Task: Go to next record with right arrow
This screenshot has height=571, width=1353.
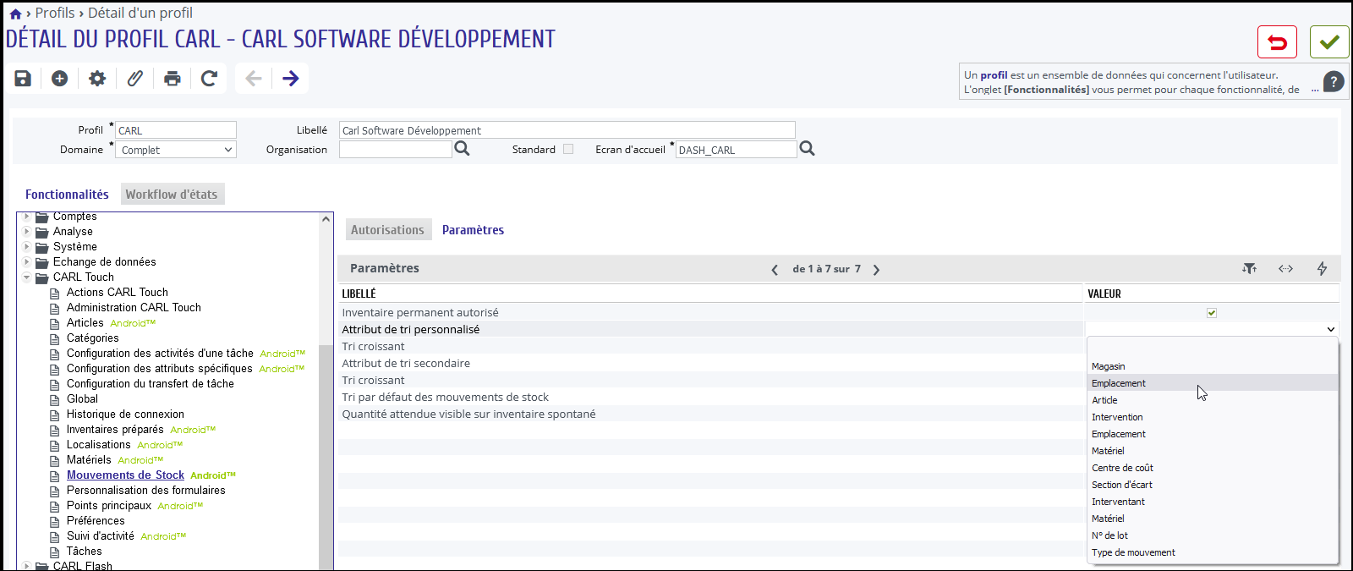Action: pyautogui.click(x=290, y=79)
